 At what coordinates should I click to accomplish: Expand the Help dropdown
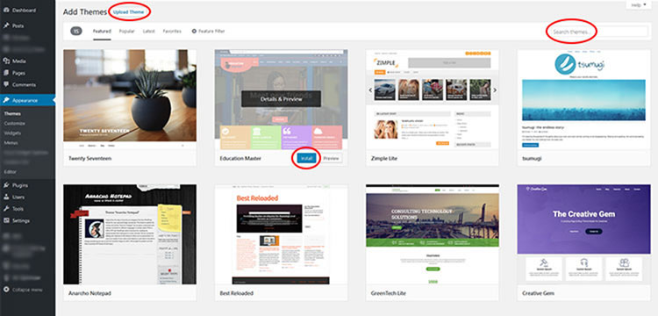pyautogui.click(x=639, y=5)
